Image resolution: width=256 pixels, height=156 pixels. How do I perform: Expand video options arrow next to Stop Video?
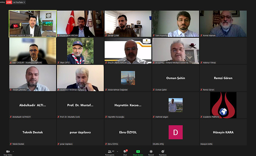[x=13, y=152]
